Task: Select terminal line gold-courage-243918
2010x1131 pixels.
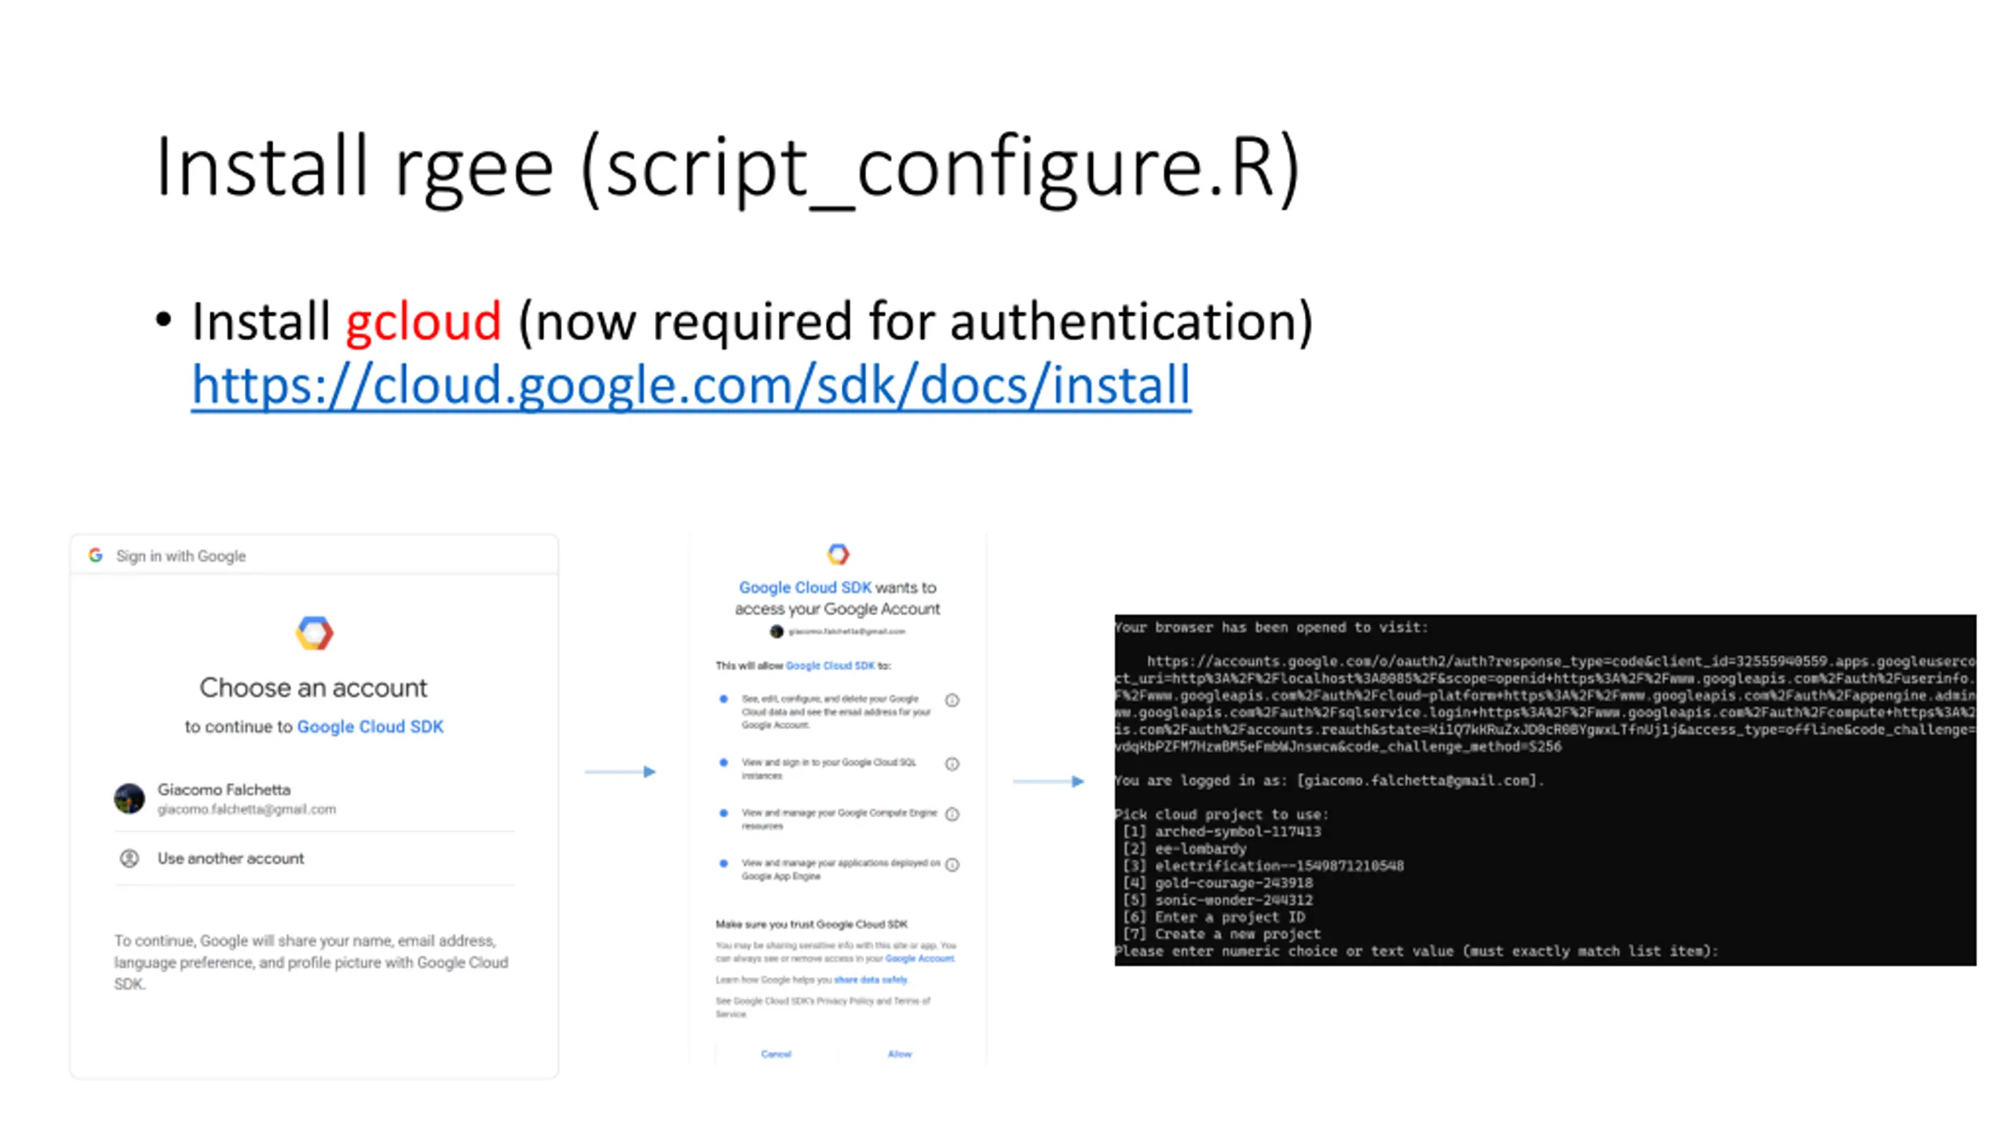Action: pyautogui.click(x=1217, y=883)
